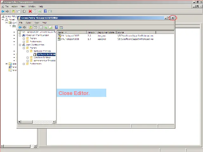Click the Deployment state column header

pos(106,32)
